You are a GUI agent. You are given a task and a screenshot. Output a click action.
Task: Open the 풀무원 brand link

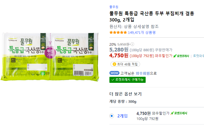(114, 7)
